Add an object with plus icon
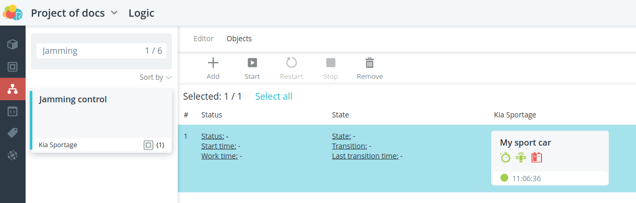636x203 pixels. (213, 68)
